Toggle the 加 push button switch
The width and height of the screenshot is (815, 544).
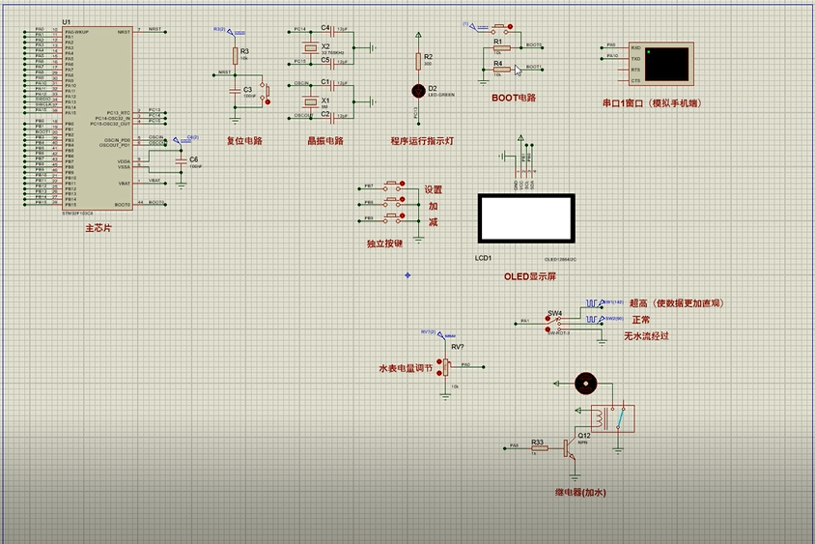pyautogui.click(x=402, y=200)
